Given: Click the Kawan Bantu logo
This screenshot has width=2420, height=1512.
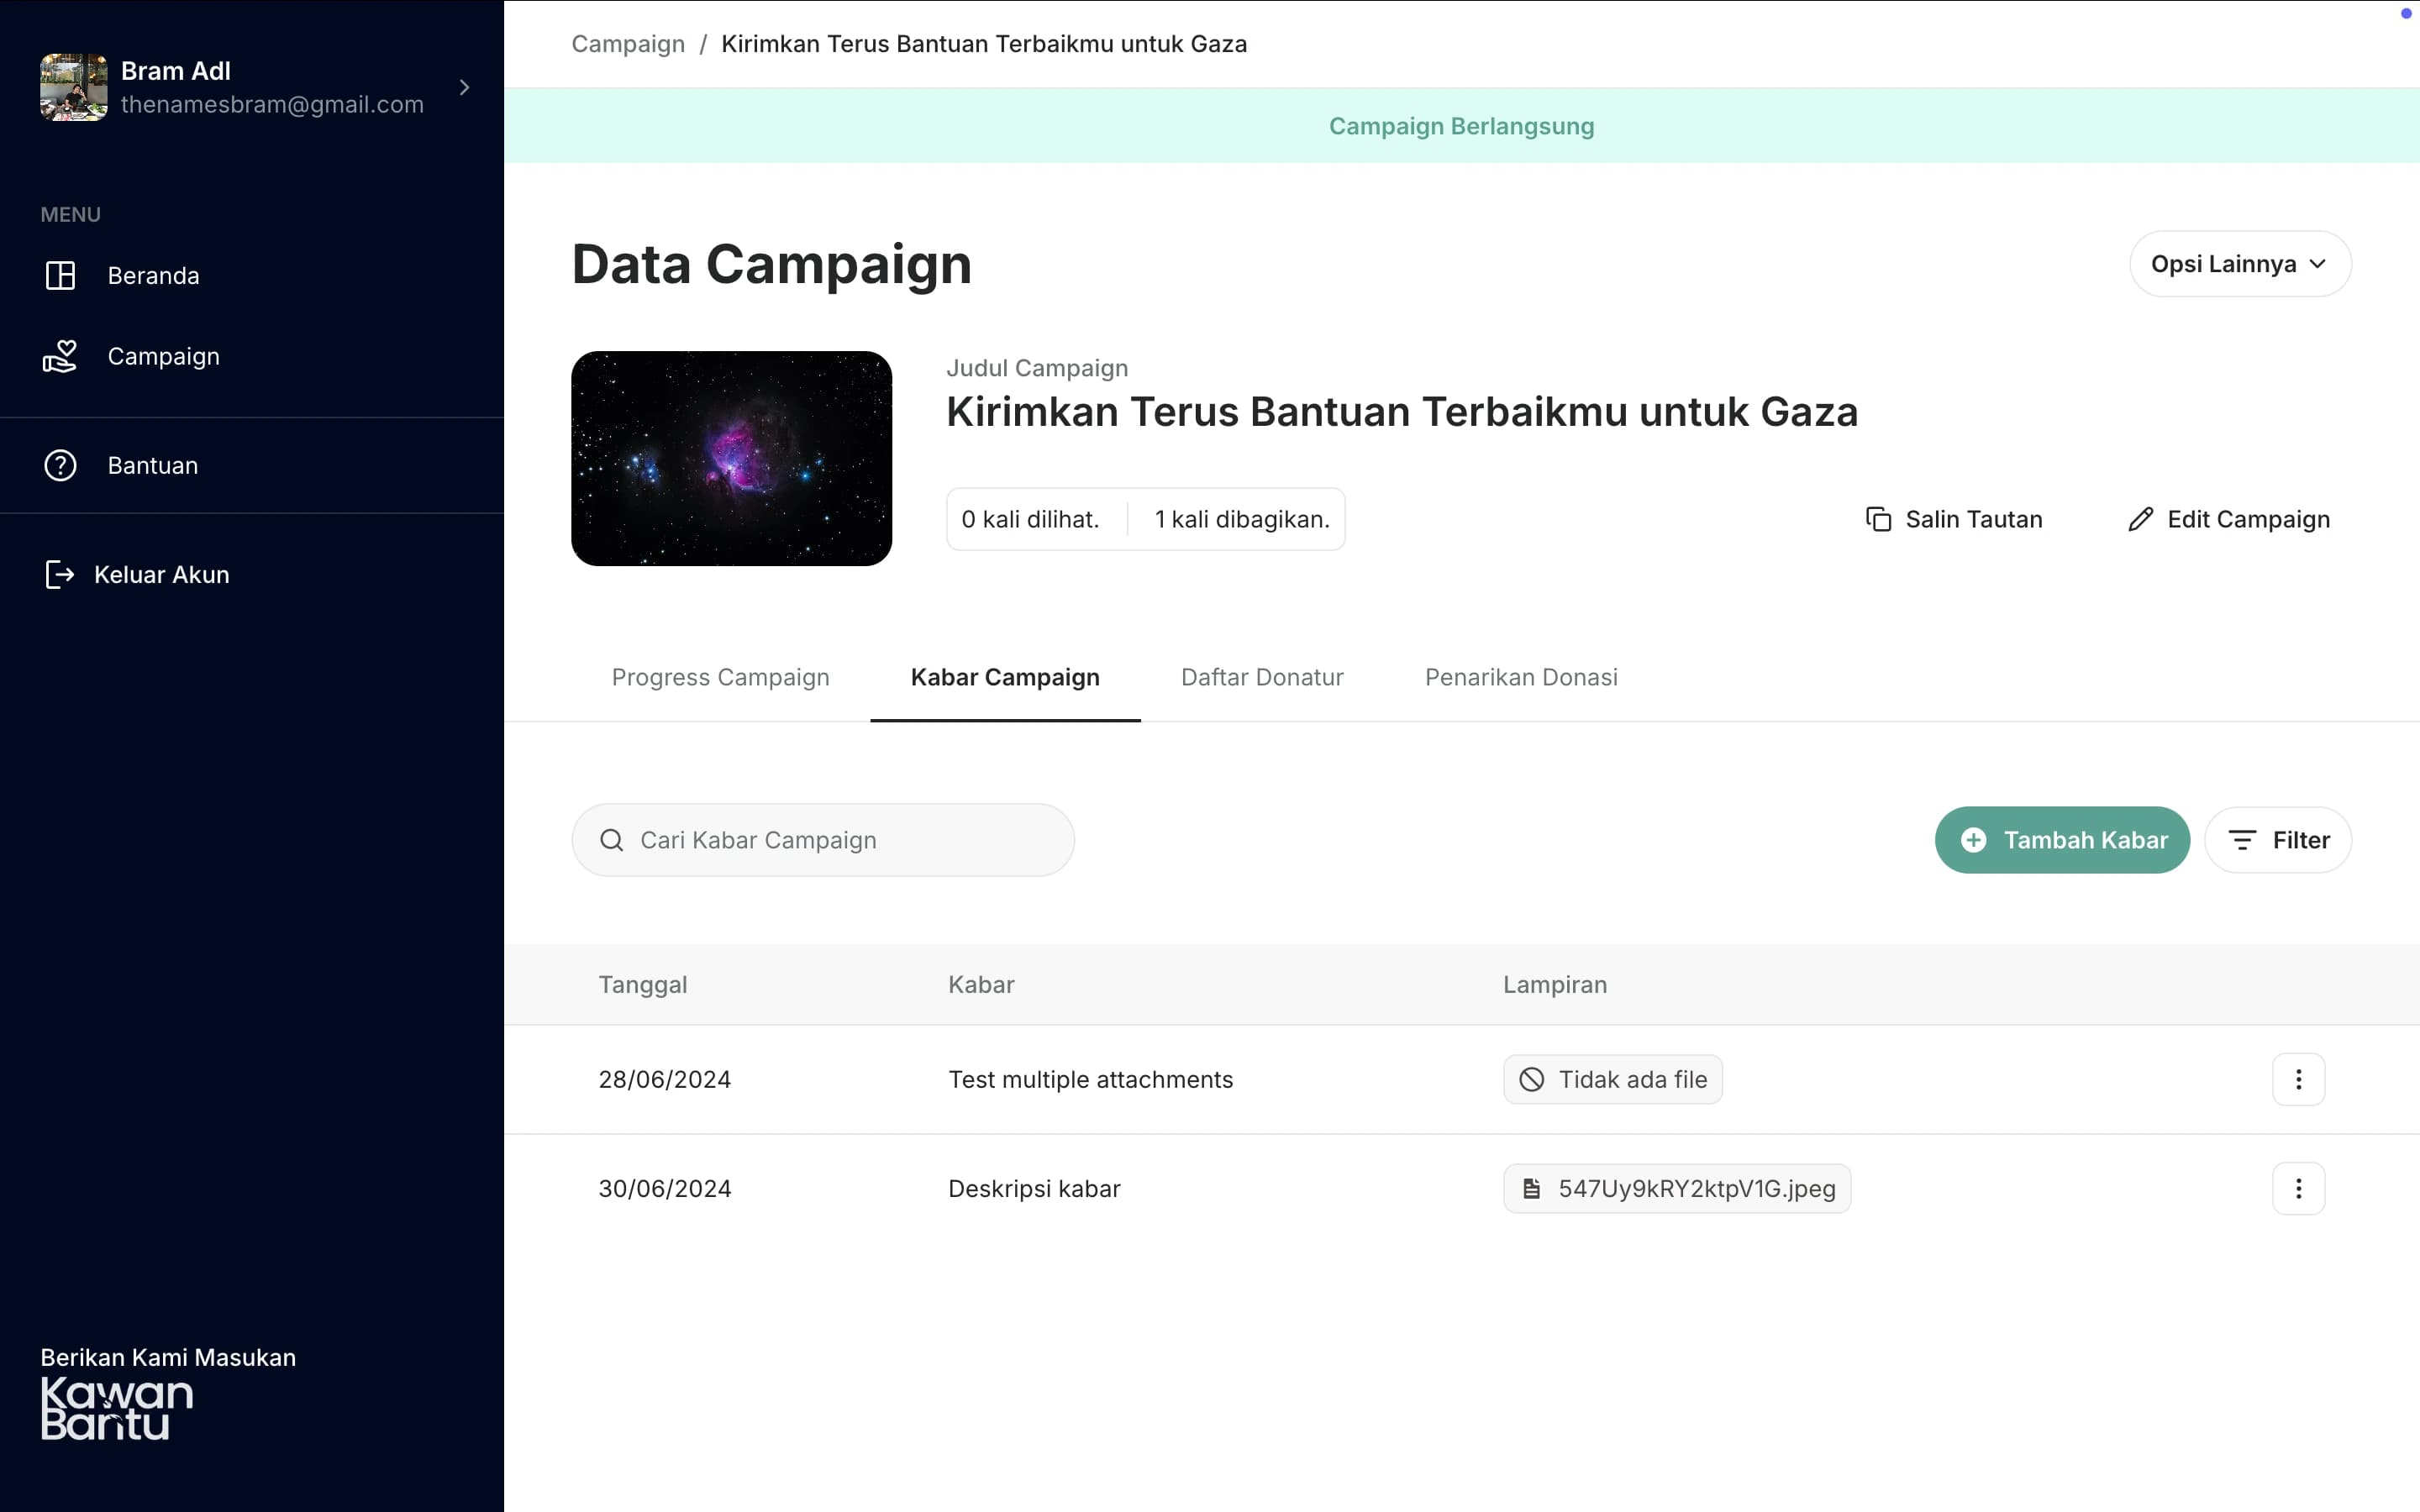Looking at the screenshot, I should point(117,1408).
